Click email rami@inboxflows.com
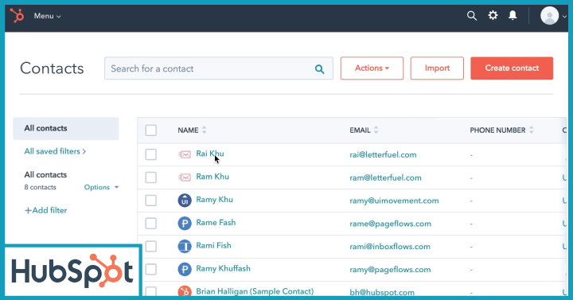Screen dimensions: 573x300 [389, 247]
